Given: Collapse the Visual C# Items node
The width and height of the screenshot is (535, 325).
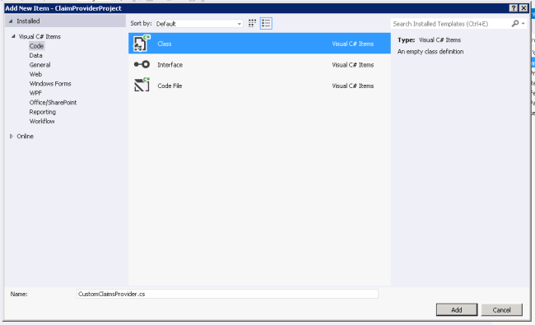Looking at the screenshot, I should click(13, 36).
